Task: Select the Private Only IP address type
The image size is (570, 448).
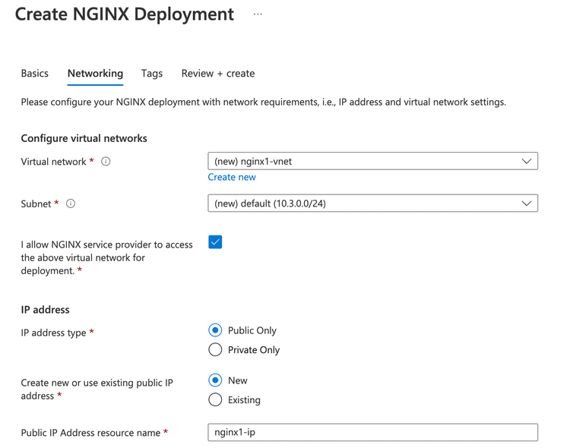Action: pyautogui.click(x=215, y=350)
